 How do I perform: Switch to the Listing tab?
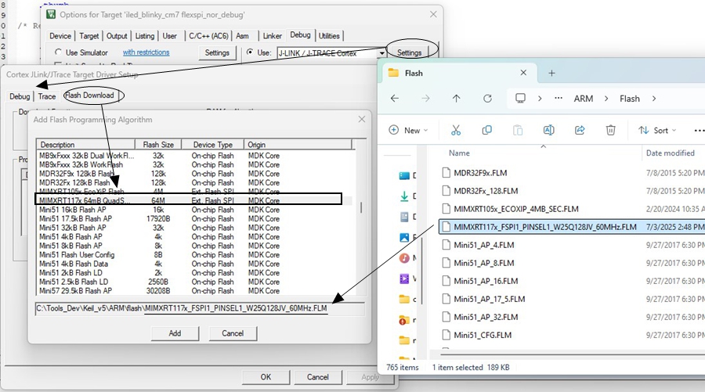tap(145, 36)
